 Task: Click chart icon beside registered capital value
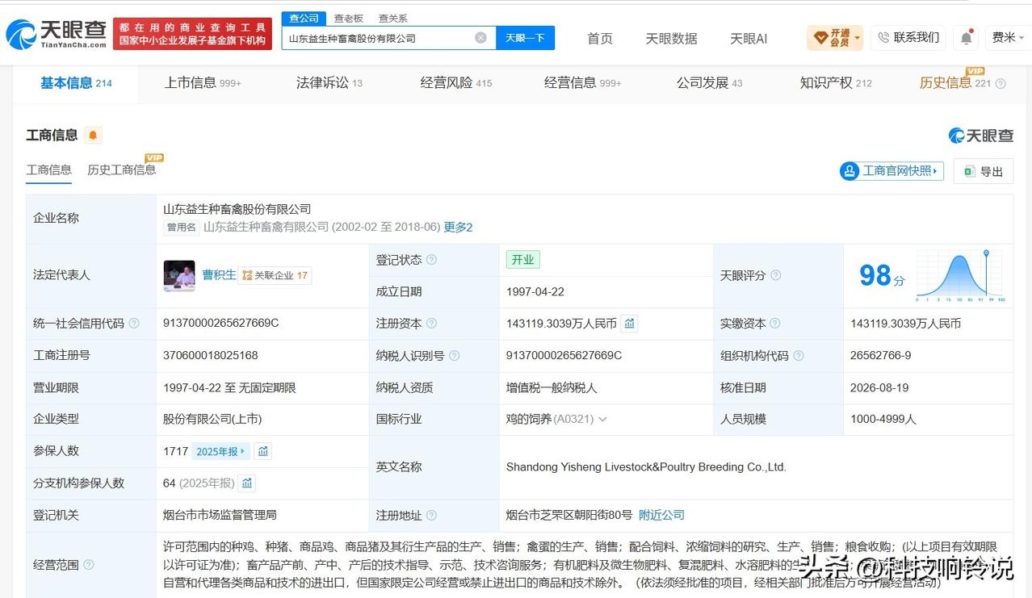(x=630, y=324)
